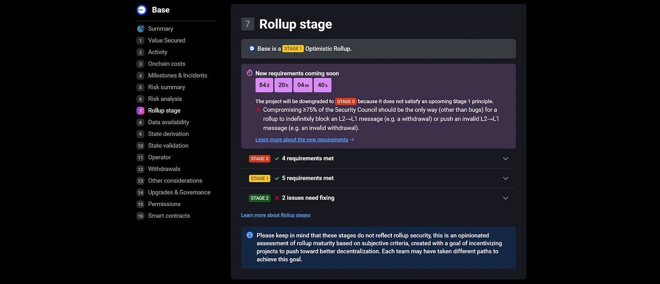Click the Rollup stage heading number 7 badge
The width and height of the screenshot is (660, 284).
coord(247,24)
